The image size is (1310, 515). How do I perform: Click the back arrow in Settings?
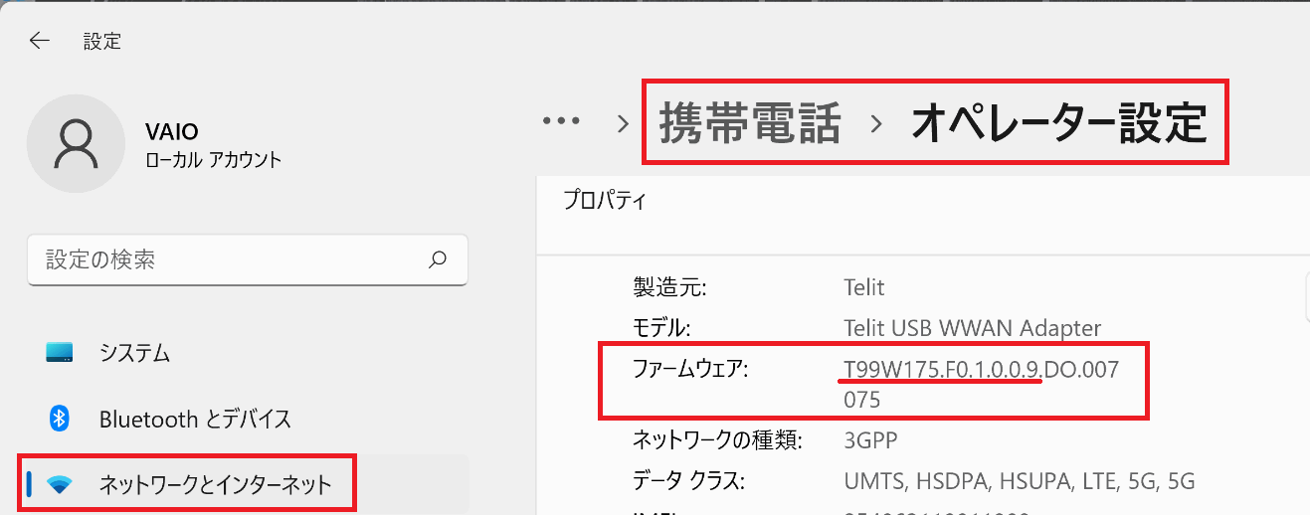tap(40, 41)
